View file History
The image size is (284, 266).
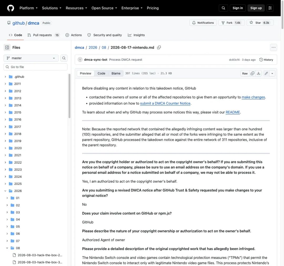pyautogui.click(x=266, y=60)
